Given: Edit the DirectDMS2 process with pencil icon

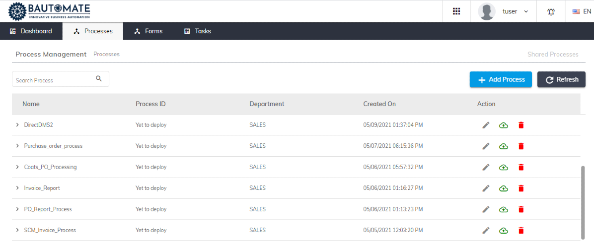Looking at the screenshot, I should (x=486, y=125).
